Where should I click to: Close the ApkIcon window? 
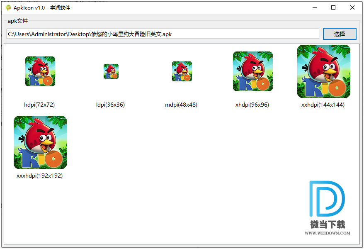(352, 7)
